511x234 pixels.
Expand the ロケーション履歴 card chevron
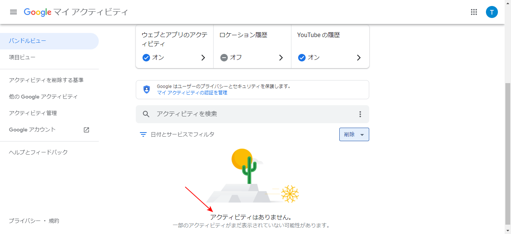281,58
